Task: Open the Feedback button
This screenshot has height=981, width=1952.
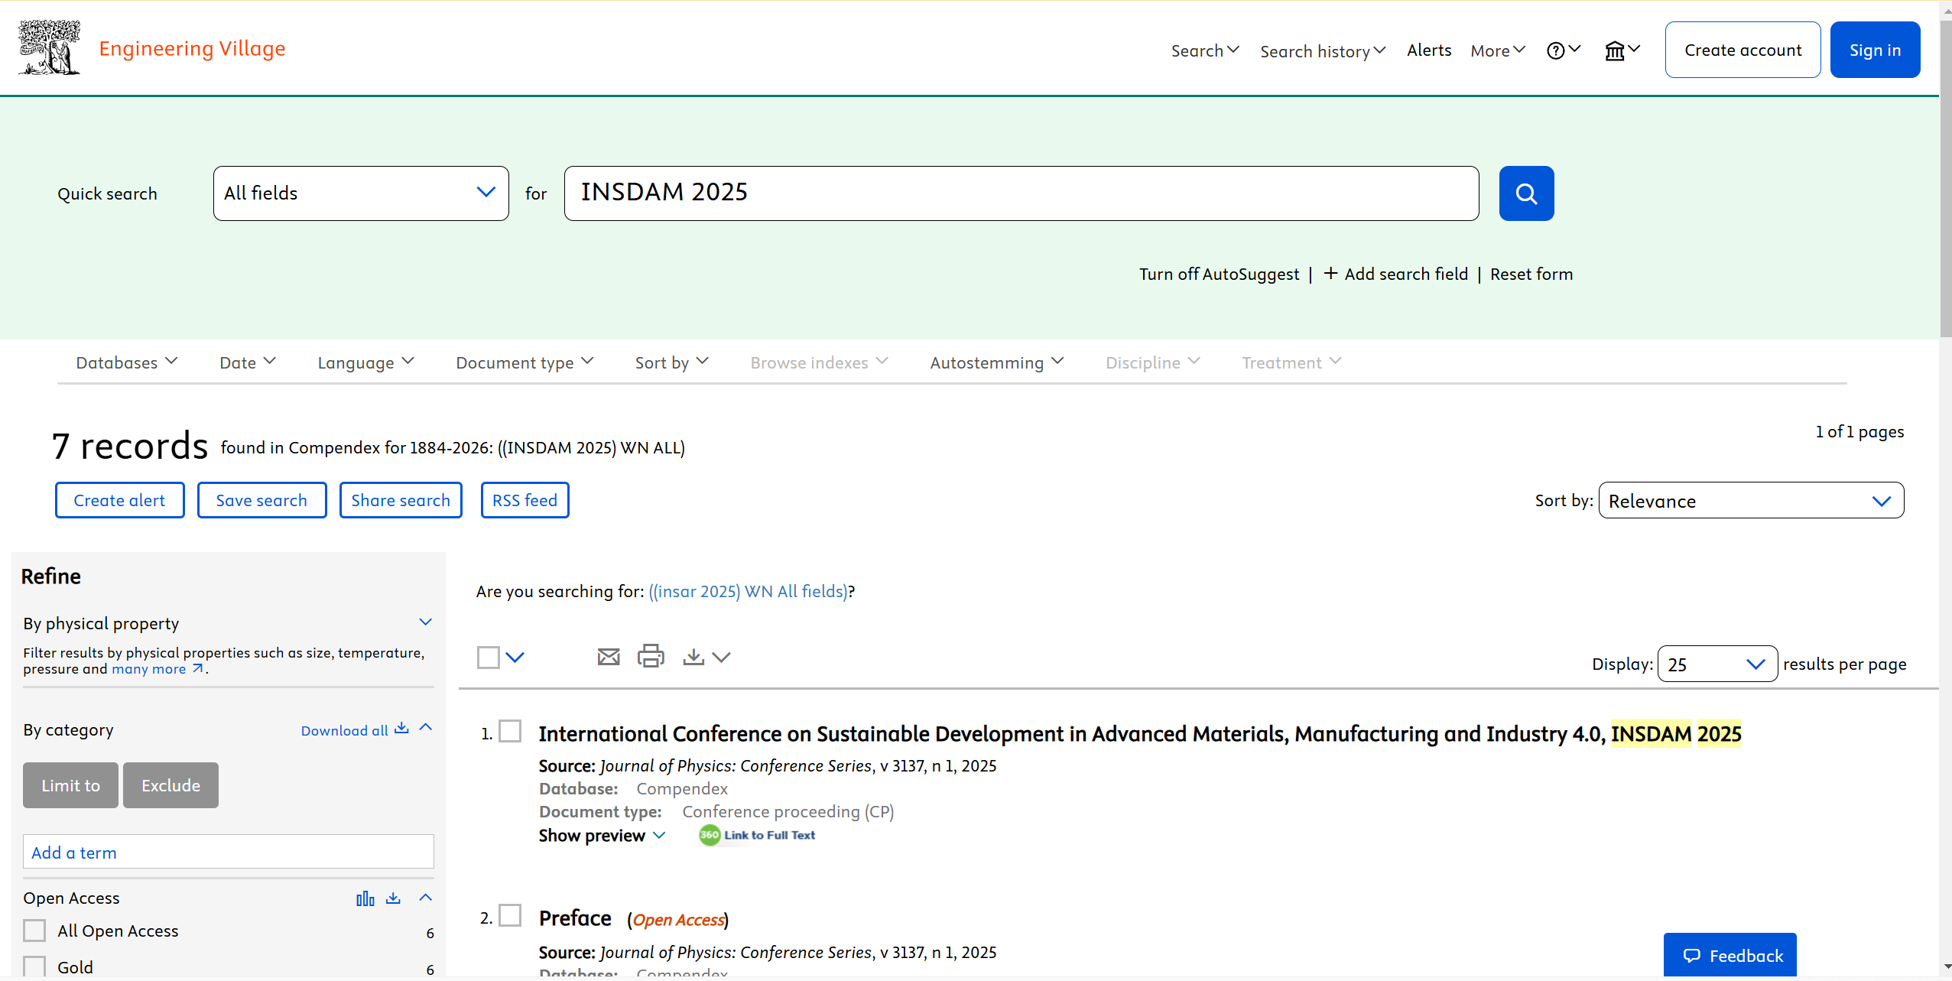Action: pyautogui.click(x=1730, y=955)
